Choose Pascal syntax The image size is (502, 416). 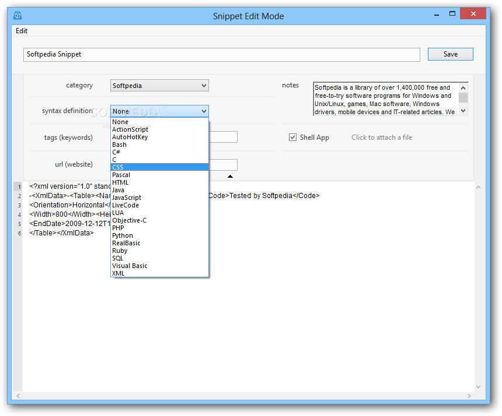point(159,175)
